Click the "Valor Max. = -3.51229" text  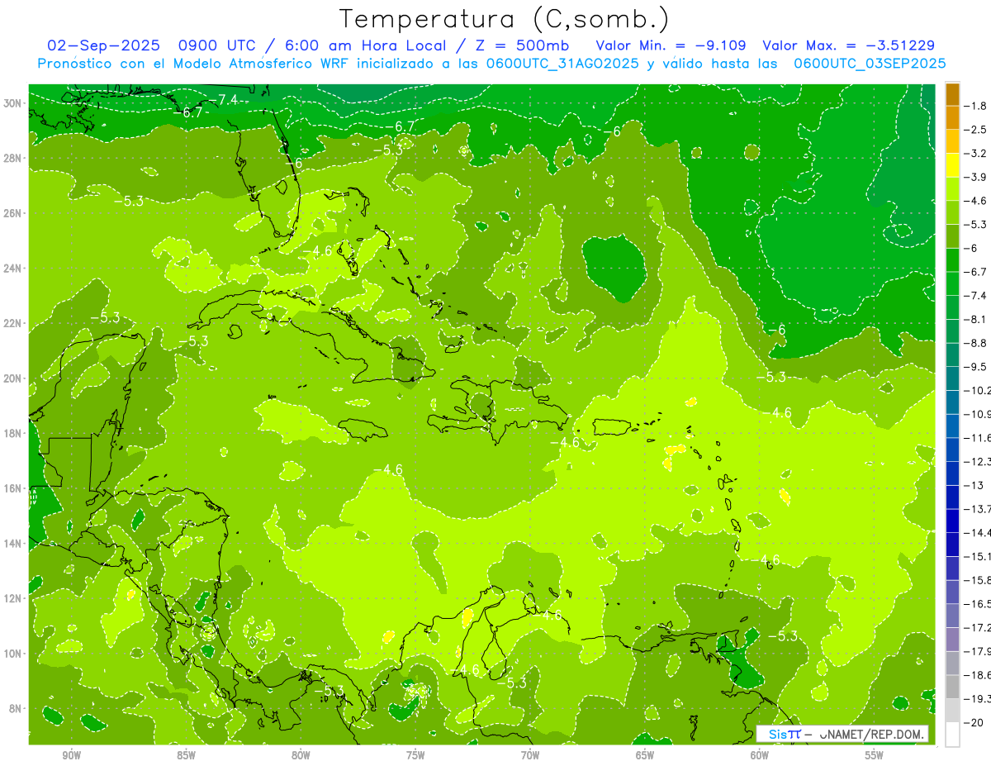(x=849, y=46)
